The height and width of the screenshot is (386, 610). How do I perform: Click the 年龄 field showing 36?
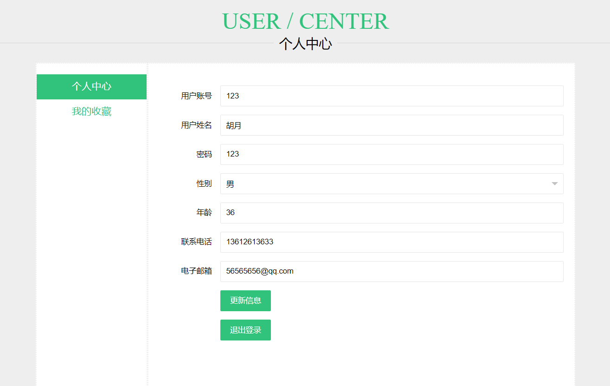tap(392, 213)
